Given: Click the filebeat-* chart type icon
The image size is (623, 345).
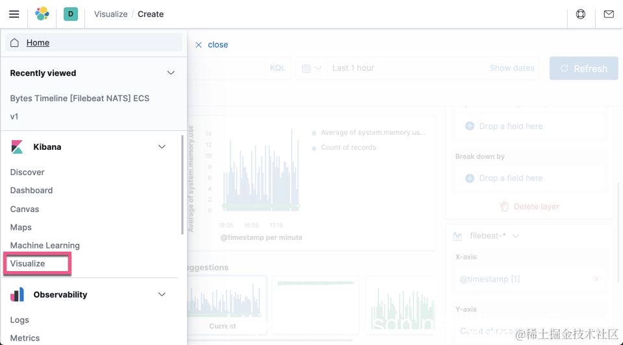Looking at the screenshot, I should [x=458, y=236].
